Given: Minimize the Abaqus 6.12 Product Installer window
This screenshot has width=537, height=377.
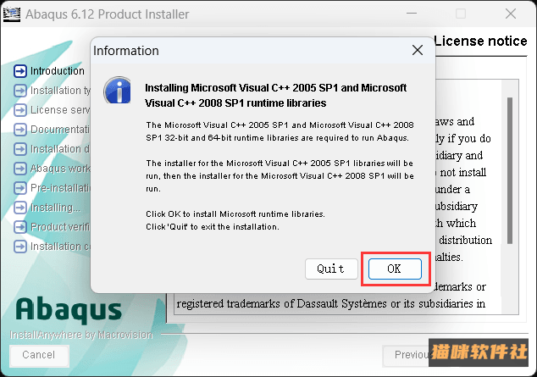Looking at the screenshot, I should (x=412, y=14).
